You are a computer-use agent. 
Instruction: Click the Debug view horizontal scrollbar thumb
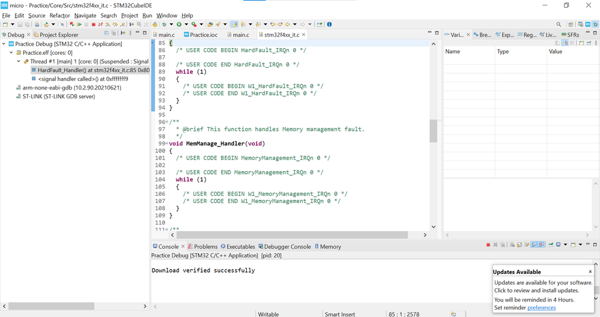[x=51, y=306]
